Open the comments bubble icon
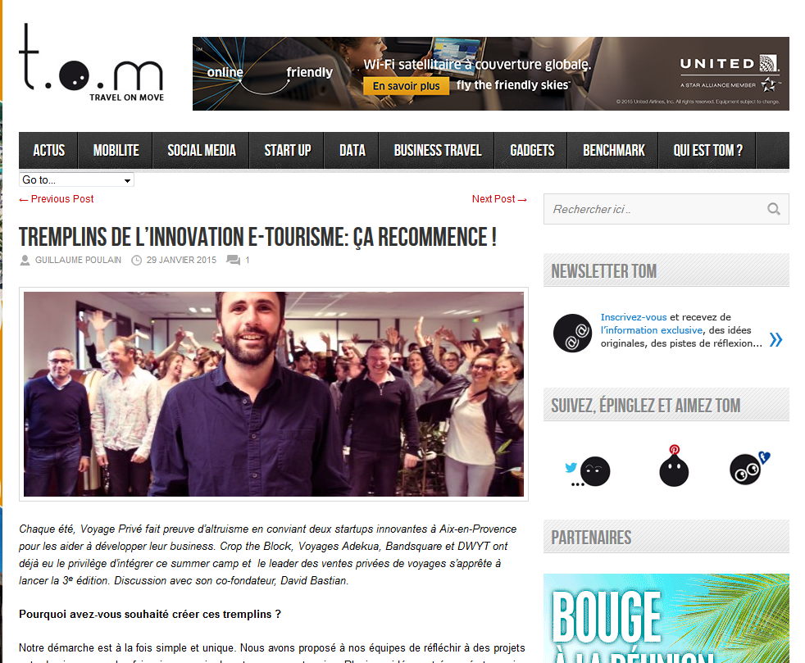Screen dimensions: 805x663 coord(233,260)
